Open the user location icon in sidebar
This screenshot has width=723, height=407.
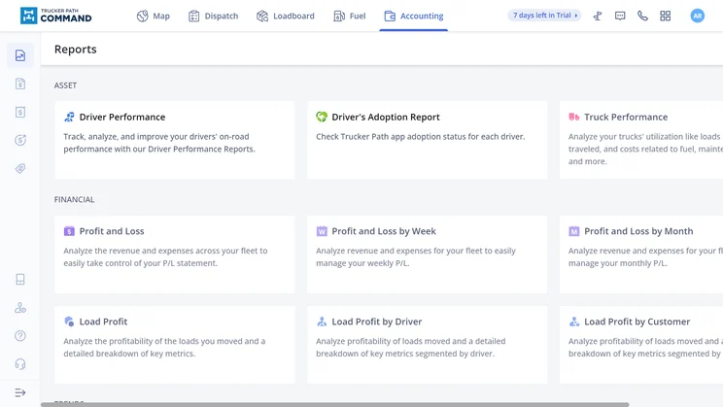20,308
